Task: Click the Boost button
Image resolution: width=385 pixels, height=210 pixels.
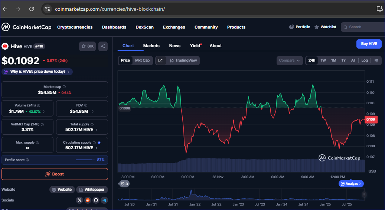Action: [55, 174]
